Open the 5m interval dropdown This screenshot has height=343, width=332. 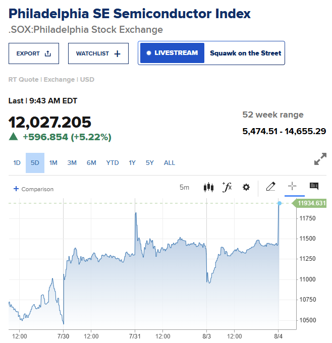point(184,188)
